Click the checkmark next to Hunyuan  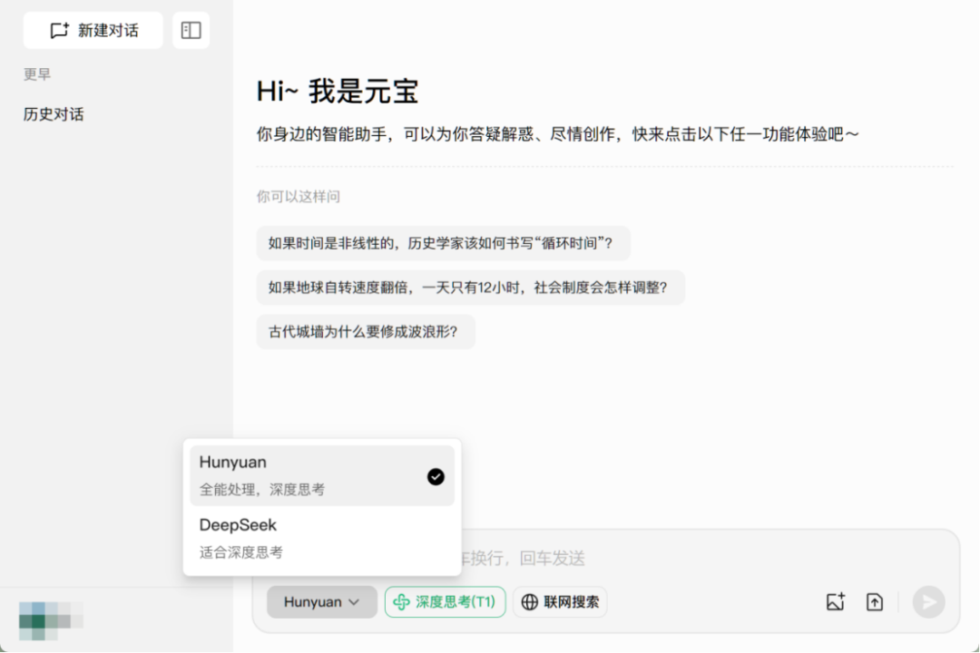click(x=436, y=477)
